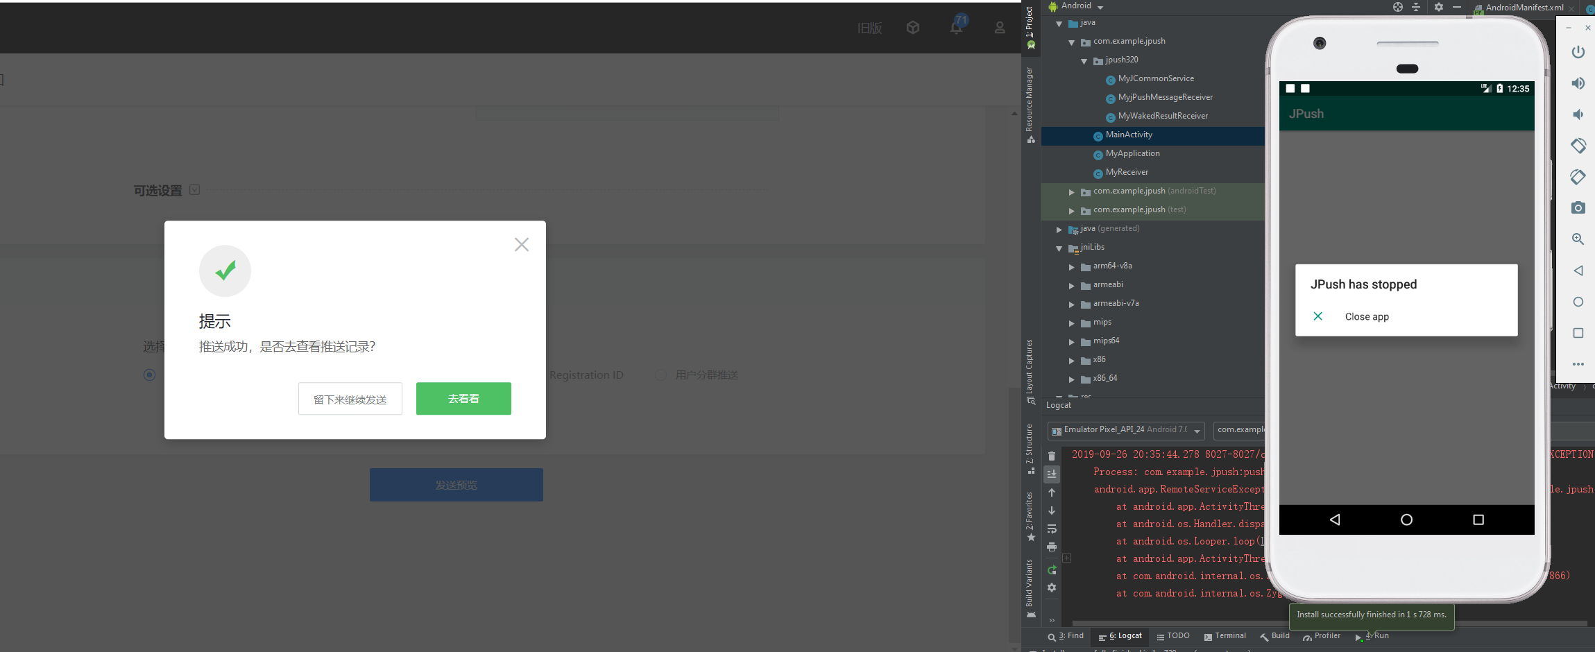Screen dimensions: 1595x652
Task: Expand the java (generated) node
Action: click(1059, 230)
